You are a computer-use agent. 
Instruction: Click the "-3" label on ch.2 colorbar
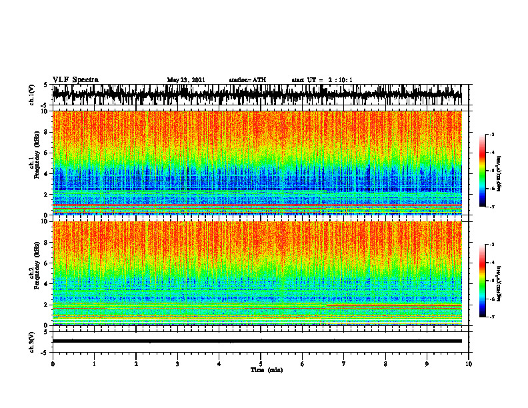492,245
